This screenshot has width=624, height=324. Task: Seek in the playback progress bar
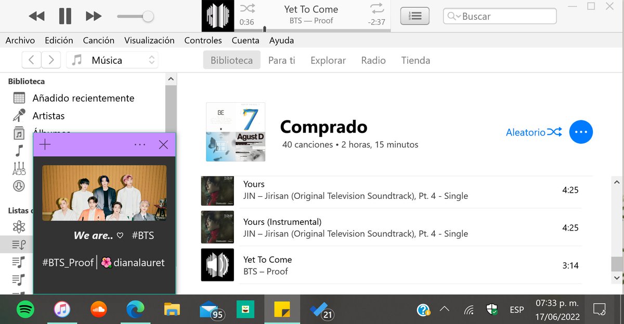tap(313, 30)
